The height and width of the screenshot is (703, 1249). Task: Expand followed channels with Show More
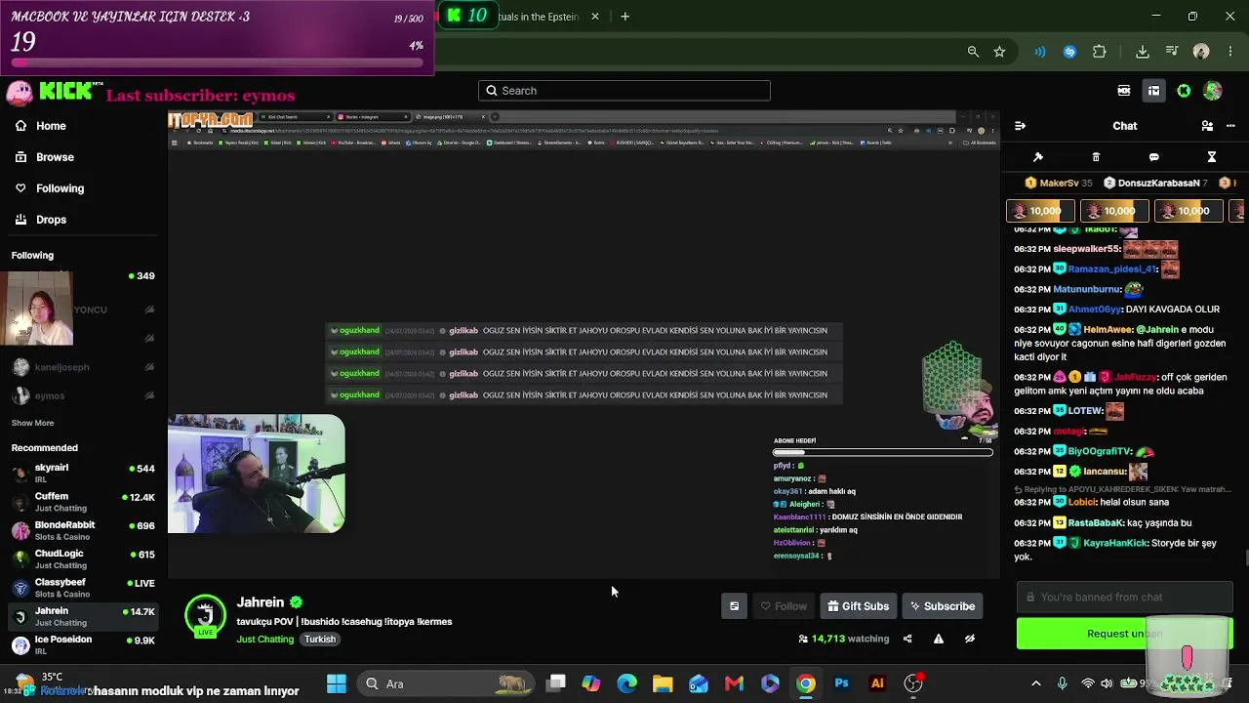pyautogui.click(x=32, y=423)
